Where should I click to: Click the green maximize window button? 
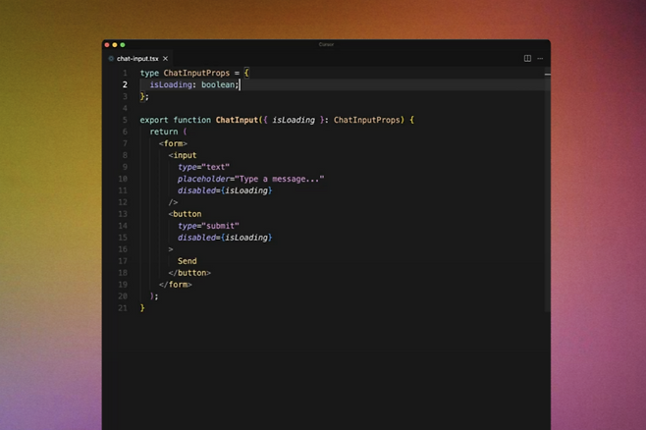[123, 44]
